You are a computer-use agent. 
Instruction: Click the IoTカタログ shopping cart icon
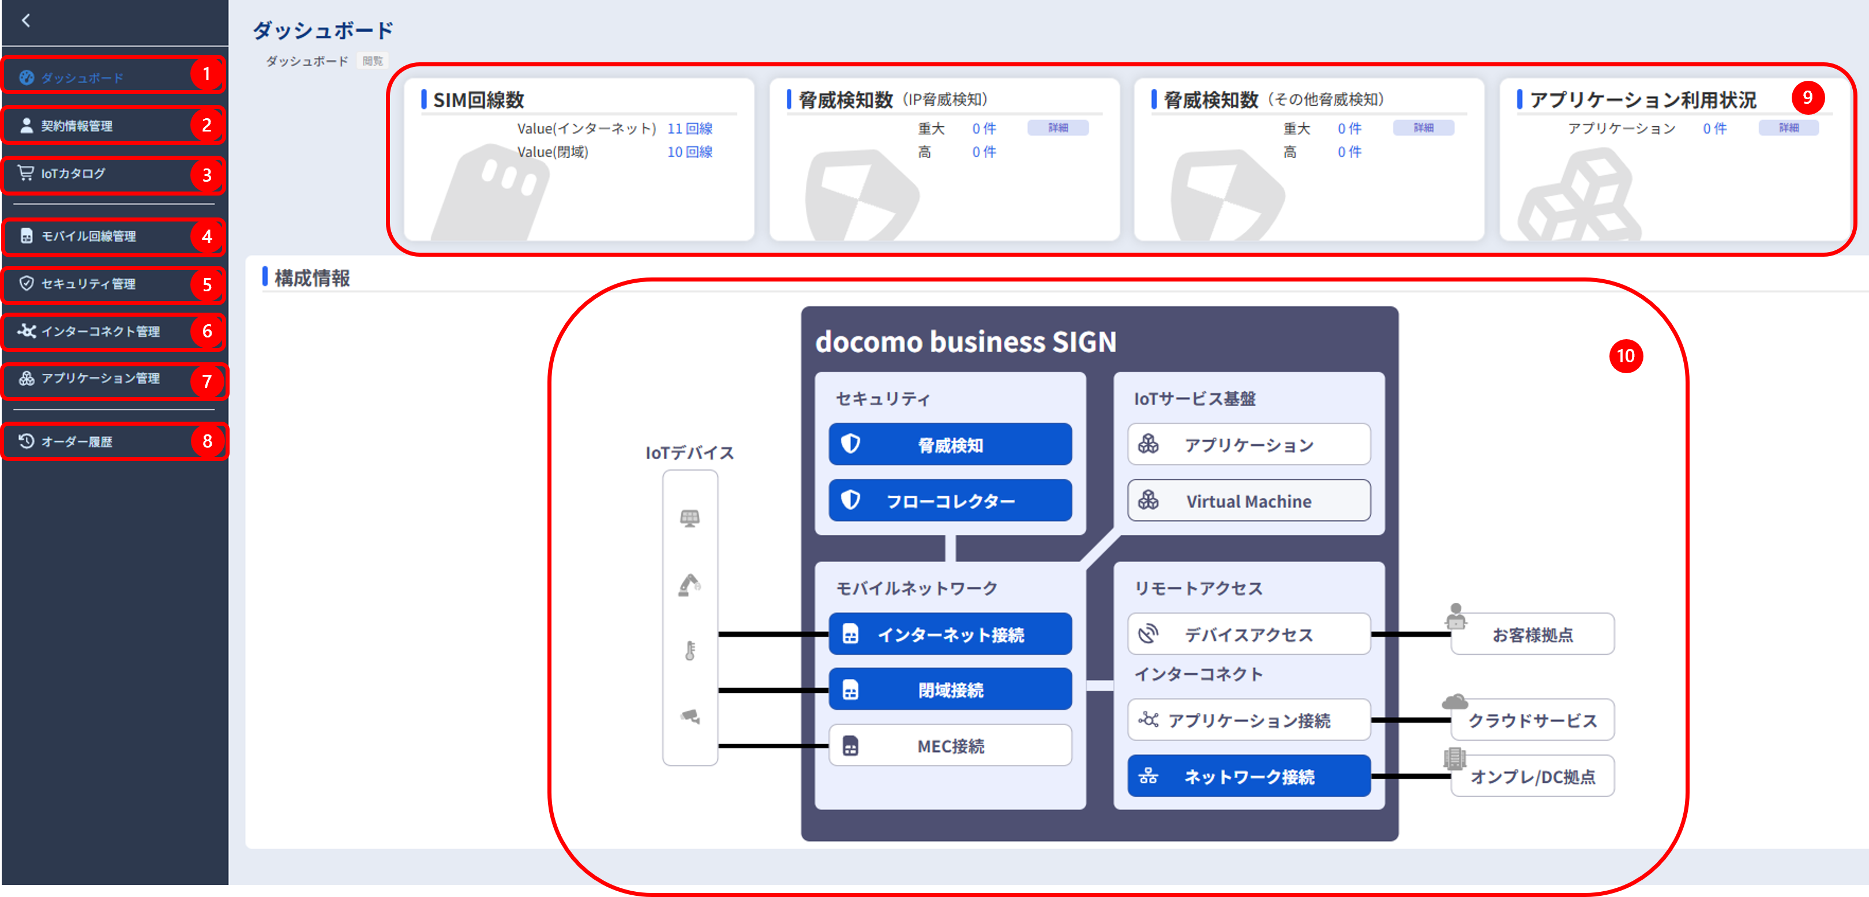25,172
